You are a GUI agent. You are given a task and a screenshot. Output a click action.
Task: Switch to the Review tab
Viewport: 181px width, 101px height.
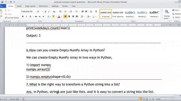tap(65, 6)
